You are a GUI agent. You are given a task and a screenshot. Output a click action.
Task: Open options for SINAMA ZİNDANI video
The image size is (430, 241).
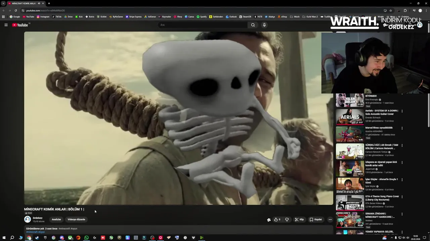[402, 214]
